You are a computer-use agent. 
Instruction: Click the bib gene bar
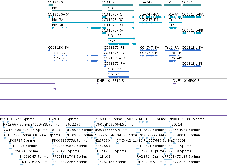[x=77, y=11]
